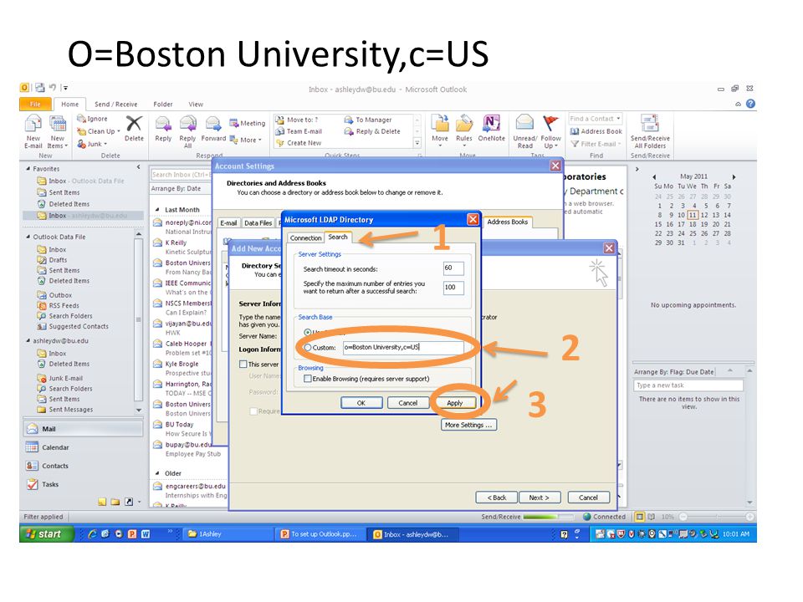Image resolution: width=803 pixels, height=602 pixels.
Task: Open the File tab
Action: pos(35,104)
